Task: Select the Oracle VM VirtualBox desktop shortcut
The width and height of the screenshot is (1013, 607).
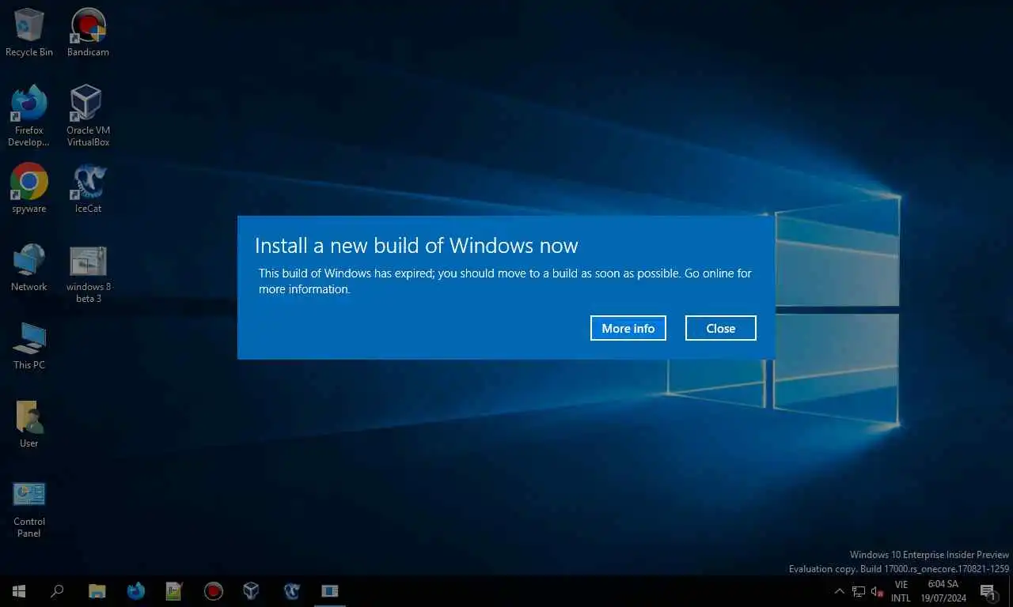Action: click(88, 116)
